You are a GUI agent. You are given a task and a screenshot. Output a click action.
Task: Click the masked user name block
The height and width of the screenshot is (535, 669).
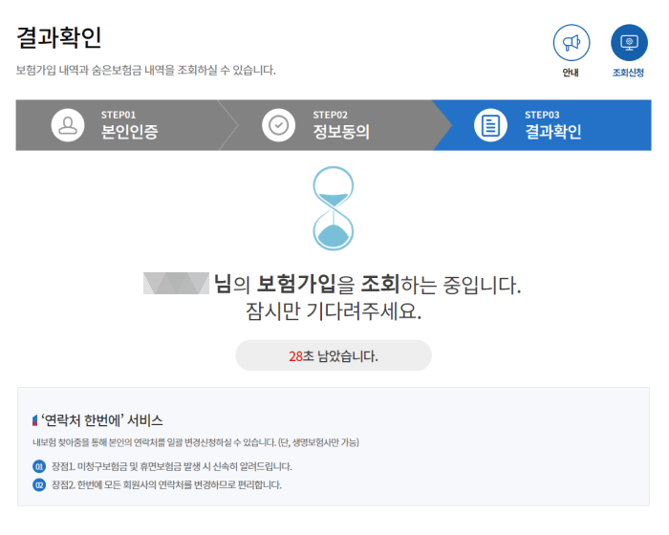(x=176, y=284)
